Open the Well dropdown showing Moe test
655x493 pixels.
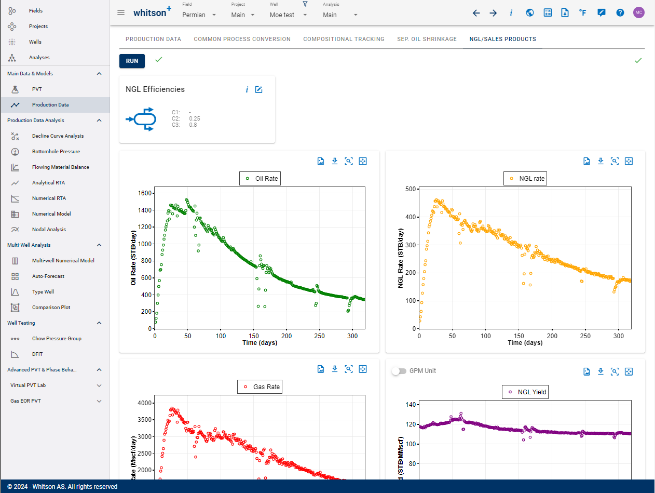(289, 15)
